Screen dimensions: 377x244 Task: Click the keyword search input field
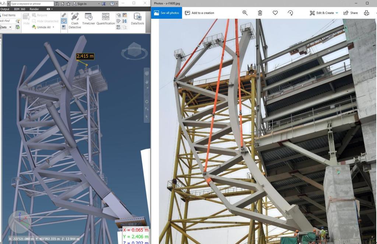click(31, 4)
